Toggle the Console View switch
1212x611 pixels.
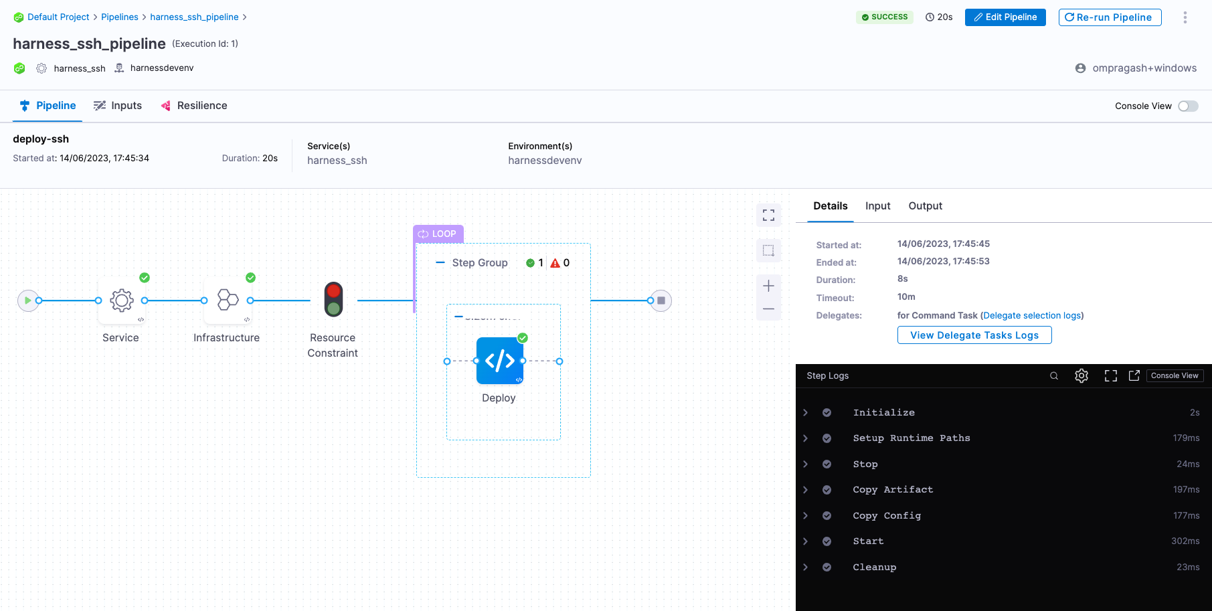click(x=1188, y=106)
